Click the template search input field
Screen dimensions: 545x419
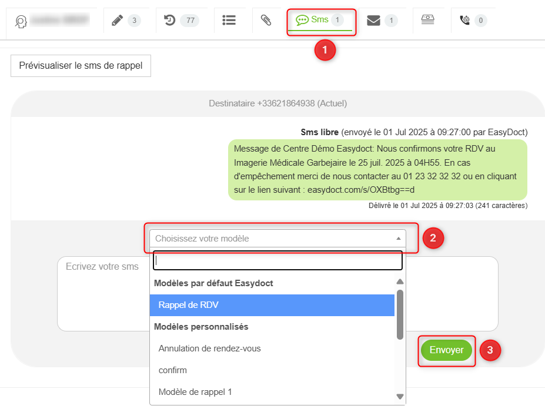[277, 260]
